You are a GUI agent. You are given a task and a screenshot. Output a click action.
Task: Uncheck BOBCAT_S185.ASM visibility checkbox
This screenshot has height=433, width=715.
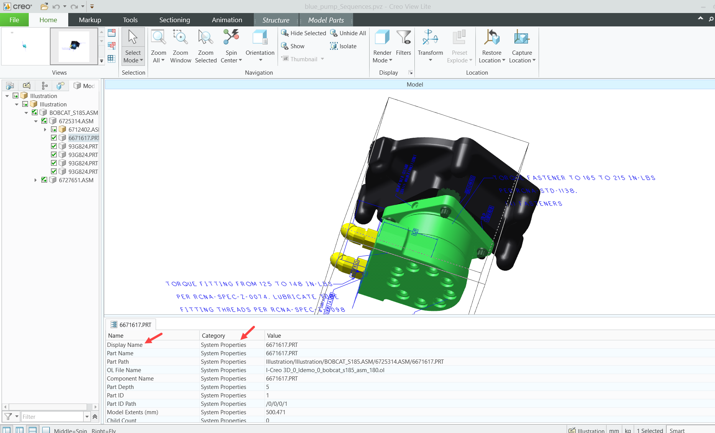coord(35,113)
